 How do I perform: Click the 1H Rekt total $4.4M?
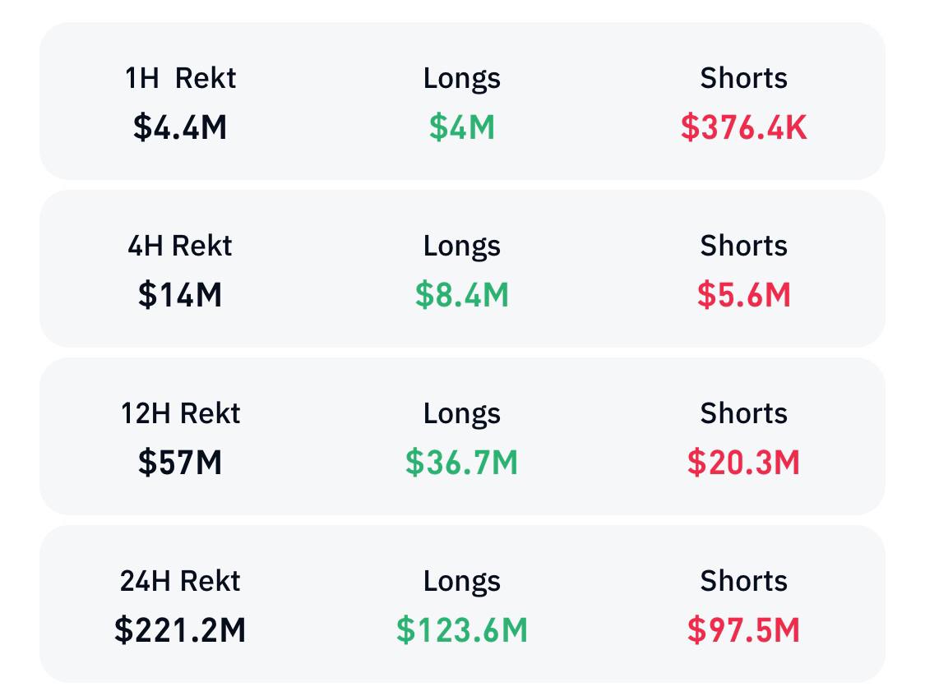coord(180,127)
